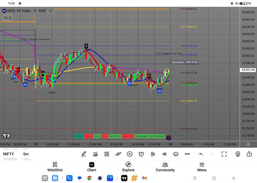
Task: Tap the Android back navigation triangle
Action: 233,178
